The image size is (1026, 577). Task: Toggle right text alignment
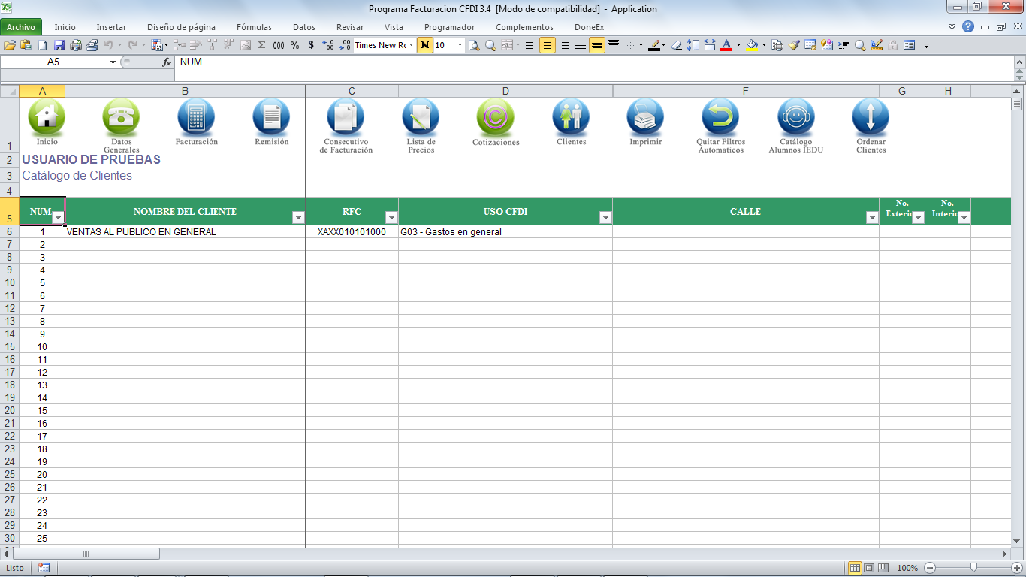tap(564, 45)
